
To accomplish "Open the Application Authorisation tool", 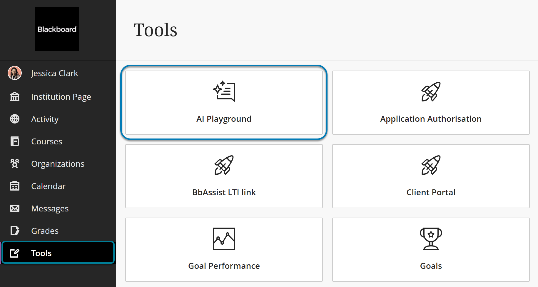I will (430, 103).
